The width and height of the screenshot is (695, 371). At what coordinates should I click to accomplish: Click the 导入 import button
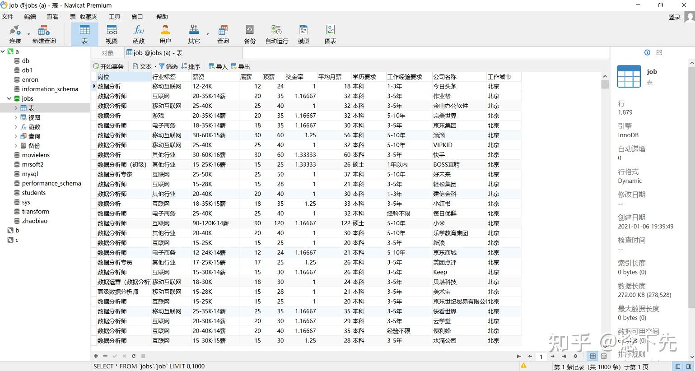coord(218,66)
